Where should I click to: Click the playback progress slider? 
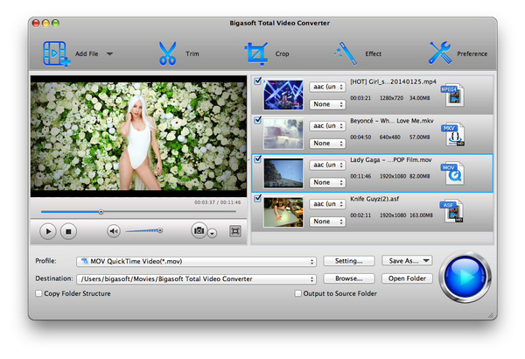point(138,212)
